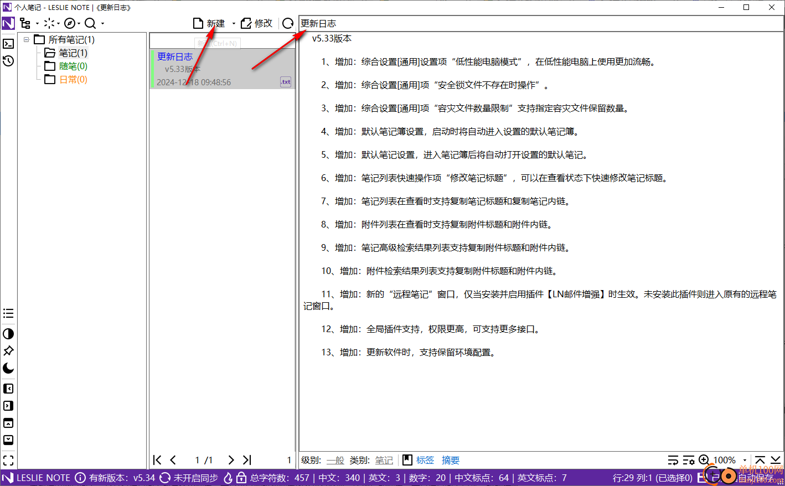Open the notebook tree structure tool
This screenshot has width=785, height=486.
pos(25,23)
